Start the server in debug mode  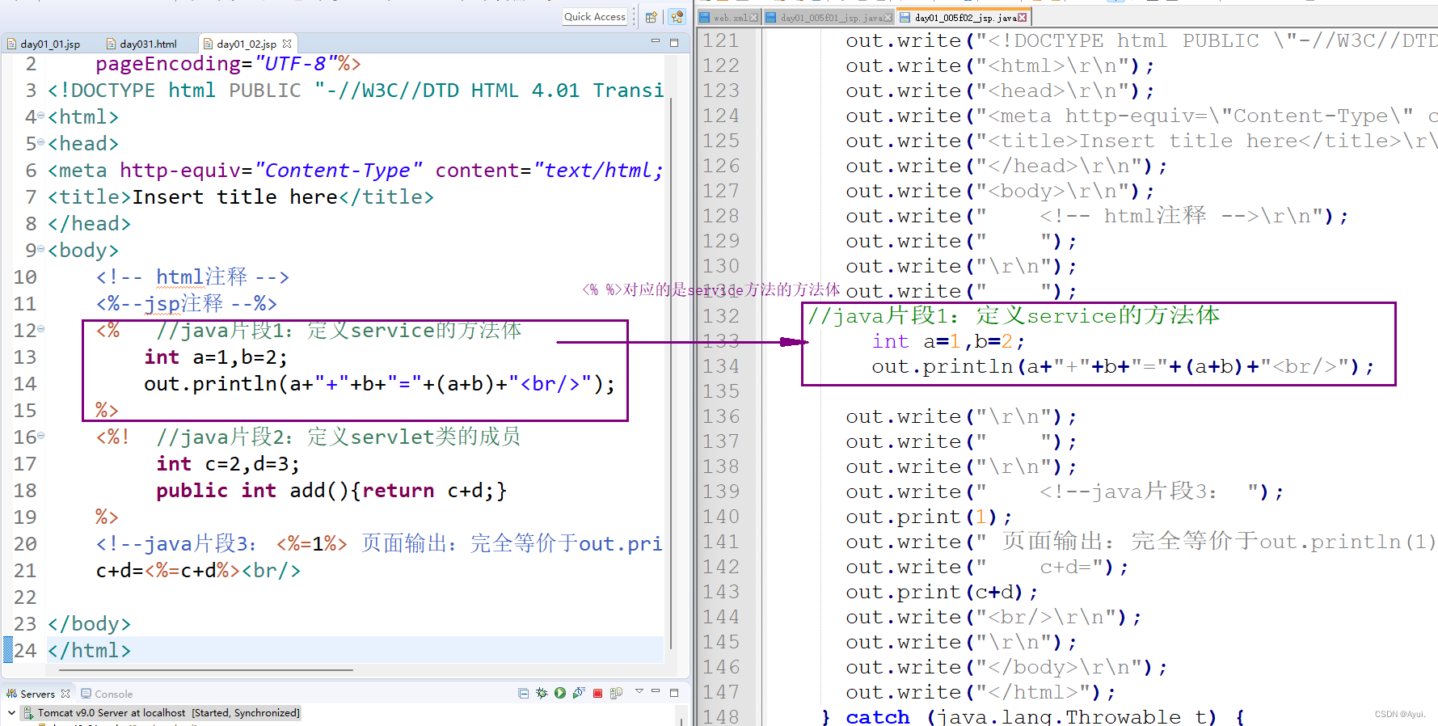coord(542,693)
